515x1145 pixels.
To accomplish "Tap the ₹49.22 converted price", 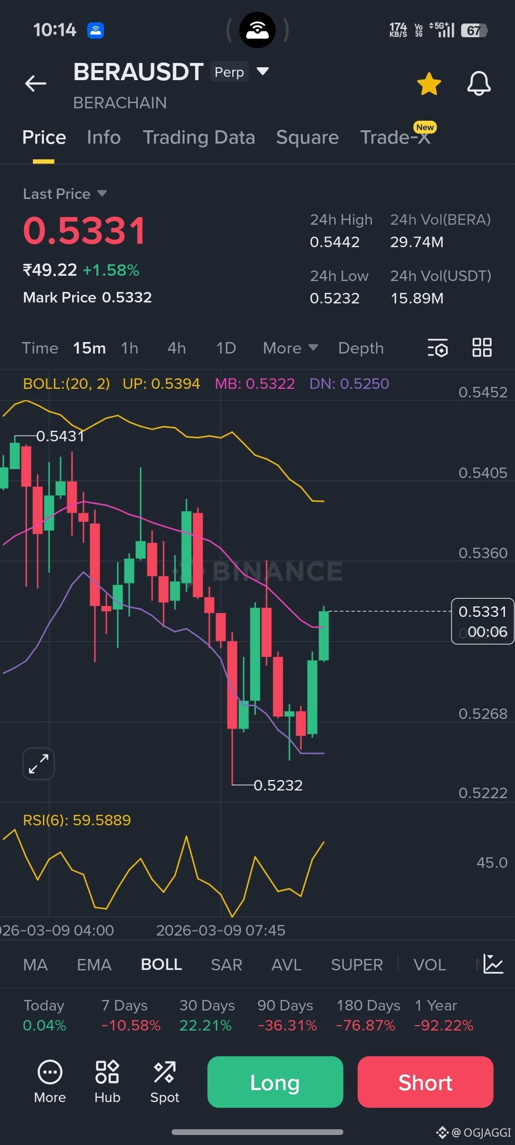I will pos(50,270).
